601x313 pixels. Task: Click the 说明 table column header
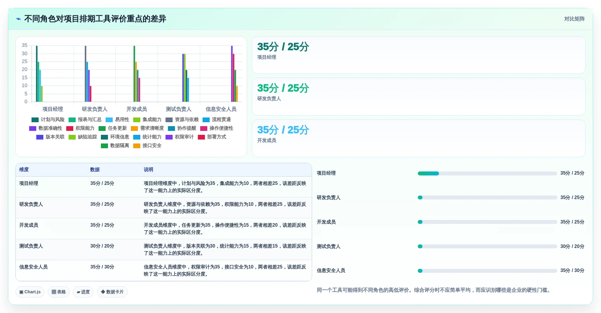149,170
